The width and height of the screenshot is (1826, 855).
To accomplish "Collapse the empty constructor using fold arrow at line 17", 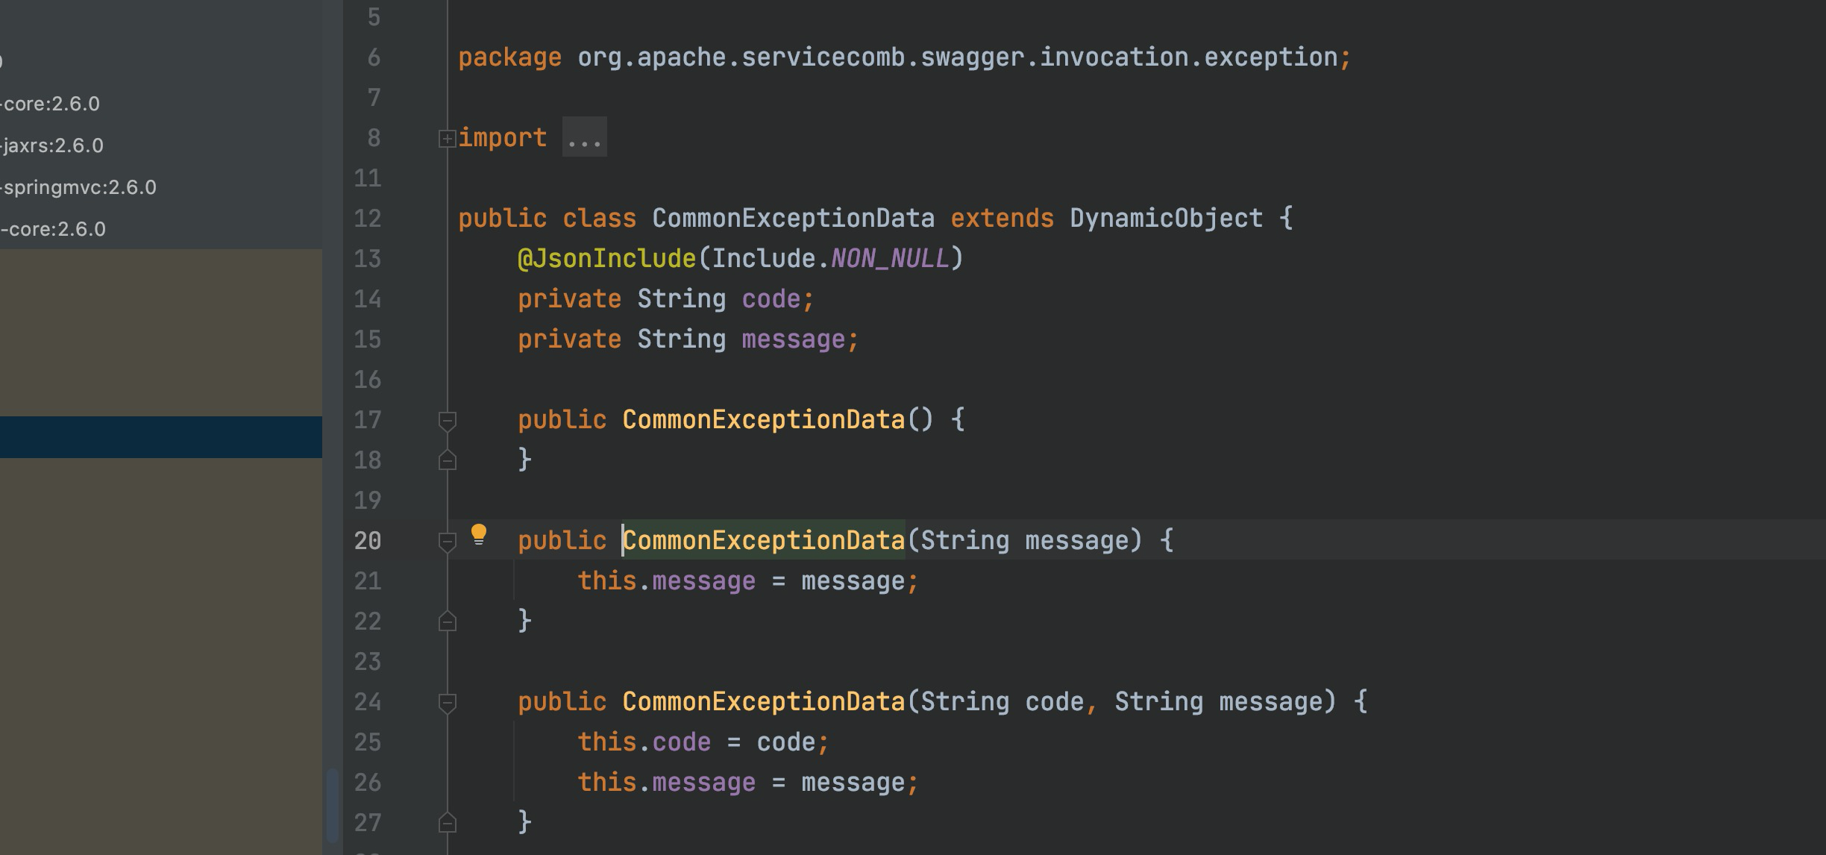I will 448,420.
